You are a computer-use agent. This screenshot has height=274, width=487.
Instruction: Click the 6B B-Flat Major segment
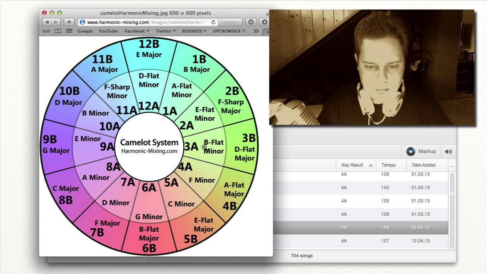149,239
